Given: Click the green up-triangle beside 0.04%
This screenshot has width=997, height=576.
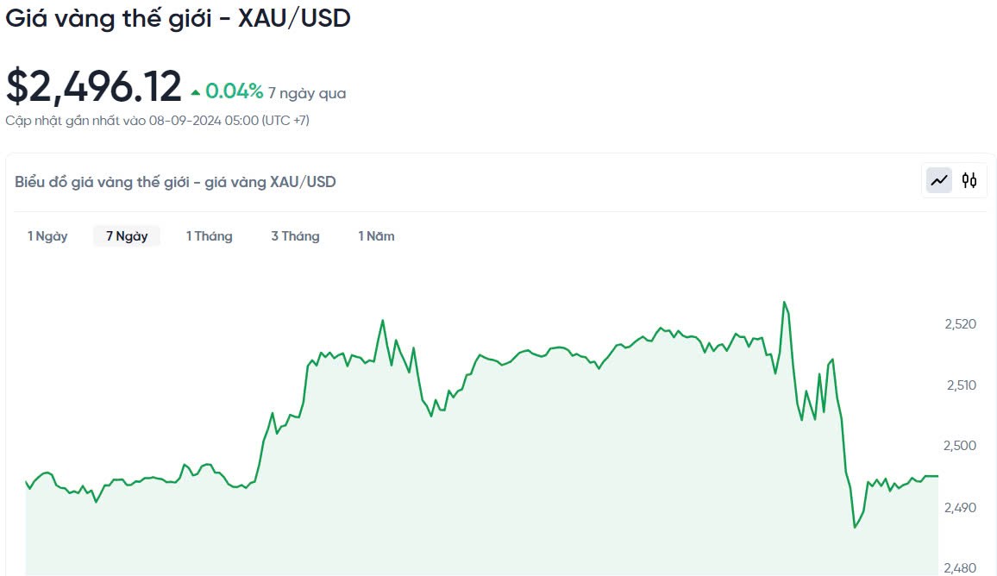Looking at the screenshot, I should [x=196, y=92].
